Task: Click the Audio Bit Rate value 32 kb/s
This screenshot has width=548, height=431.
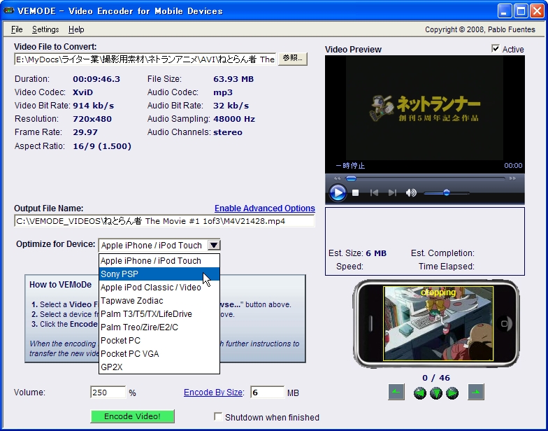Action: 231,106
